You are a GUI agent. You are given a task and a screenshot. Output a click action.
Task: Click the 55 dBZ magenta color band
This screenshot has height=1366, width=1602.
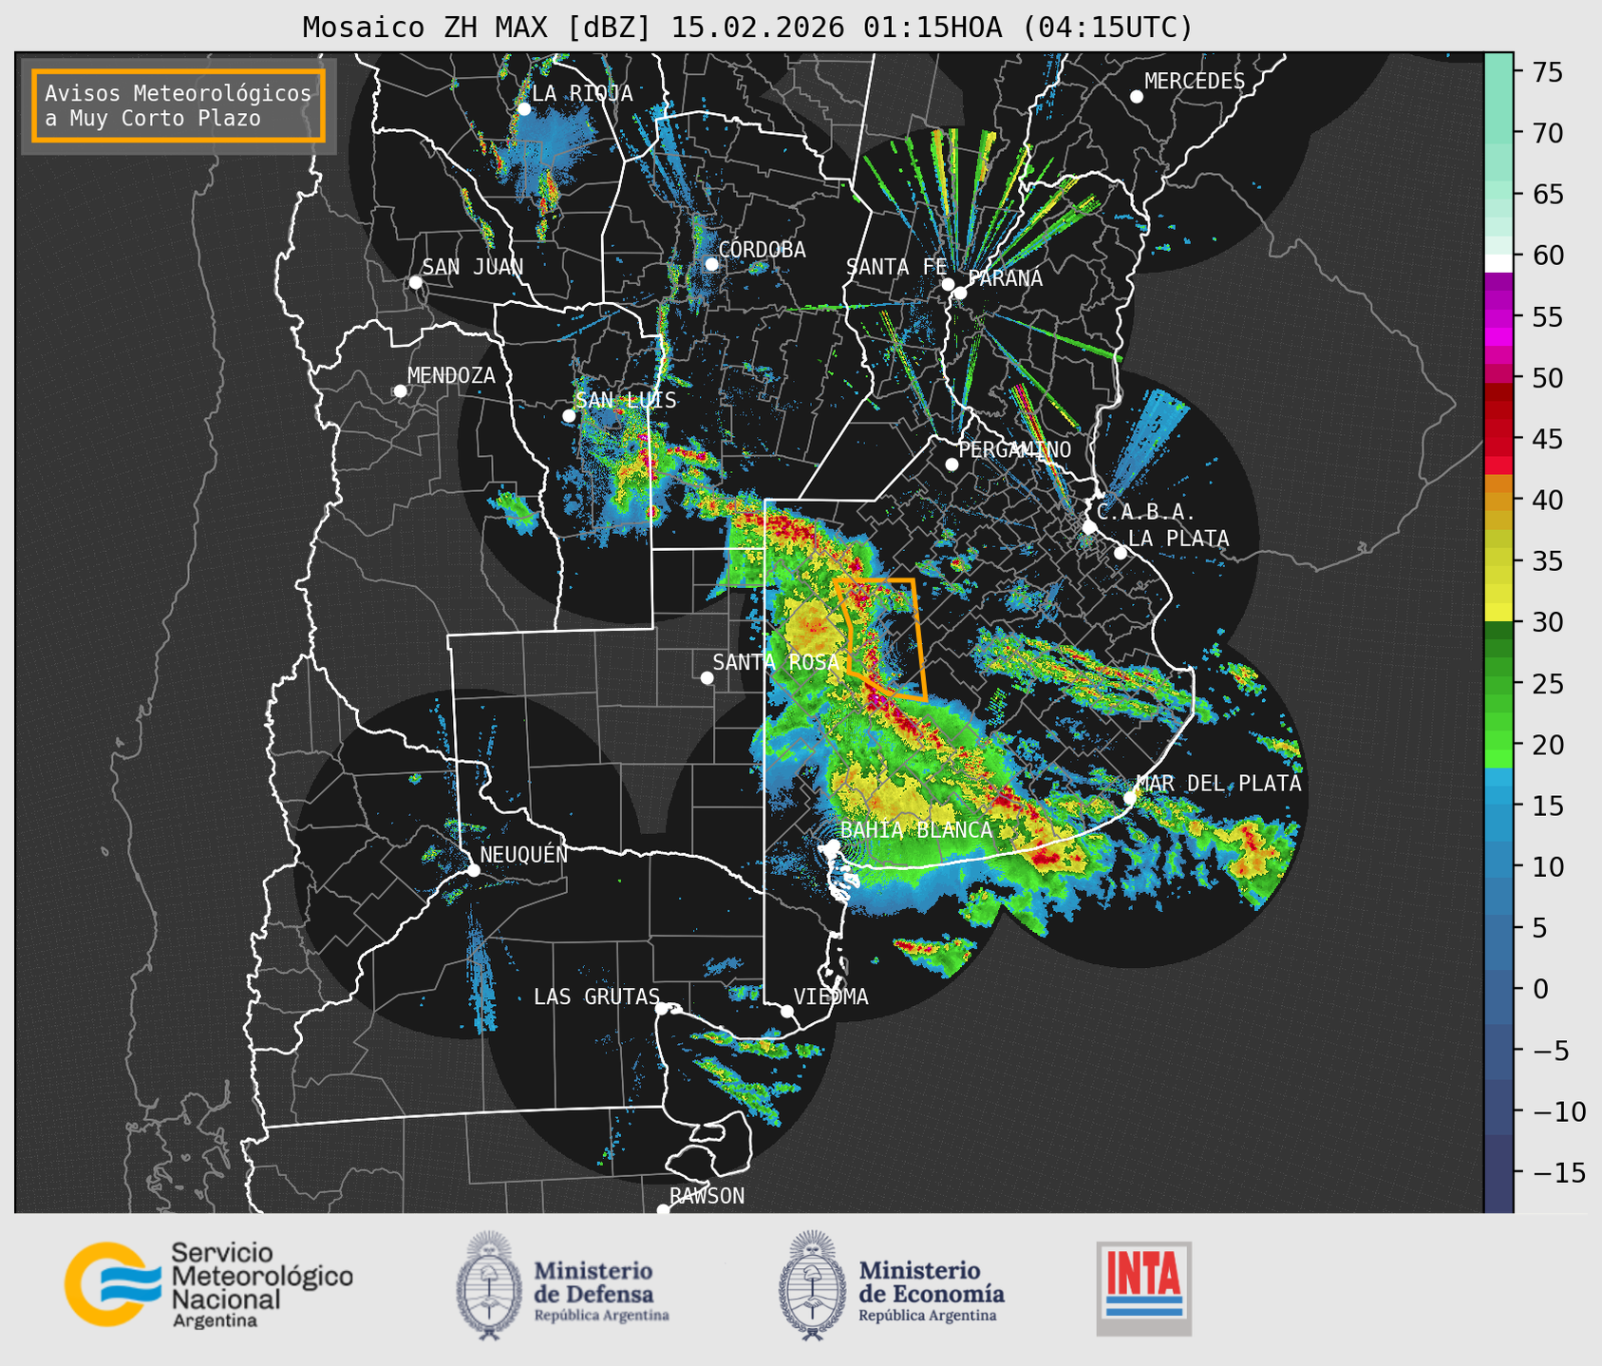coord(1498,316)
